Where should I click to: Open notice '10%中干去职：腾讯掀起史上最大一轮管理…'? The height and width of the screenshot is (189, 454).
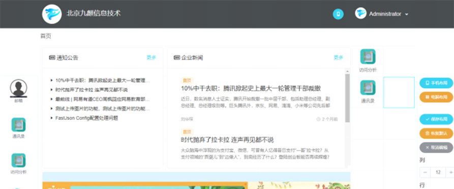pyautogui.click(x=103, y=80)
